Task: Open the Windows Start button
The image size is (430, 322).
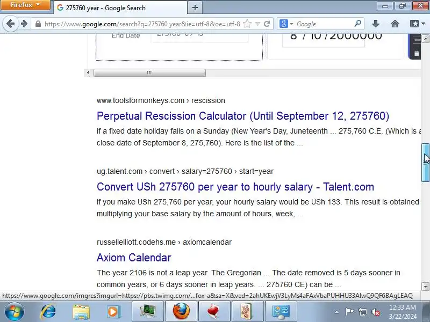Action: [x=14, y=311]
